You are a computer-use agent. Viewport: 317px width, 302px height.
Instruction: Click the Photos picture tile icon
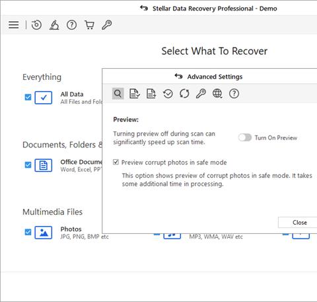44,233
